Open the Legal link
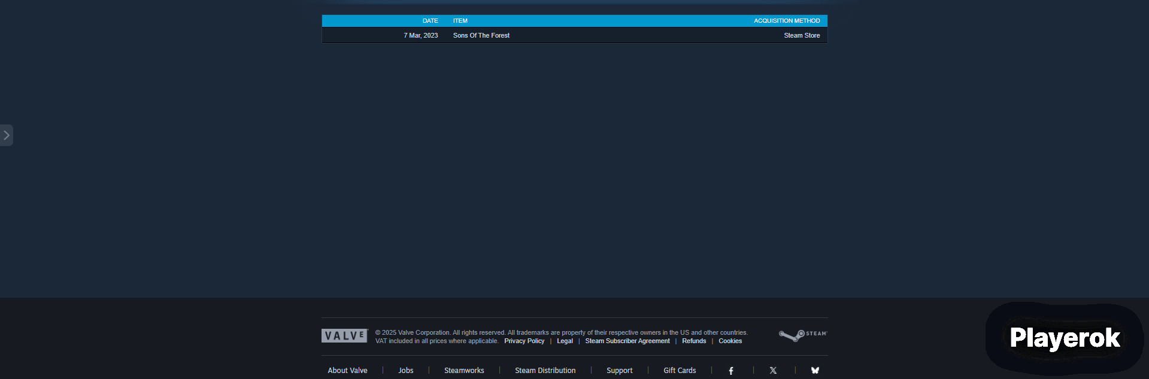Viewport: 1149px width, 379px height. tap(565, 341)
